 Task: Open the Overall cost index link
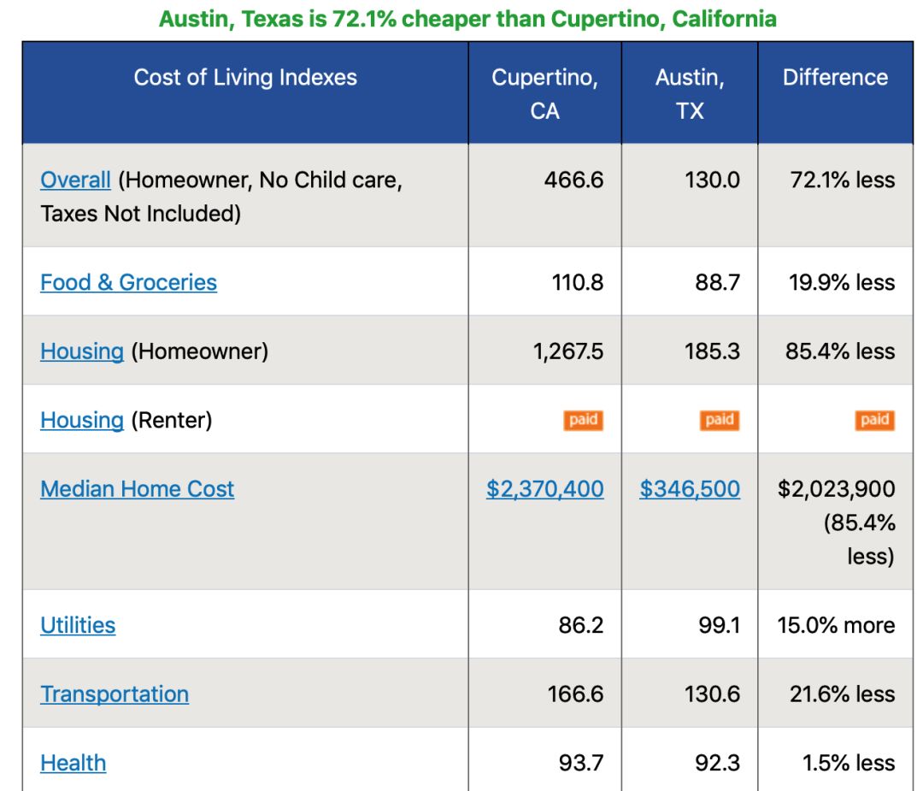75,180
